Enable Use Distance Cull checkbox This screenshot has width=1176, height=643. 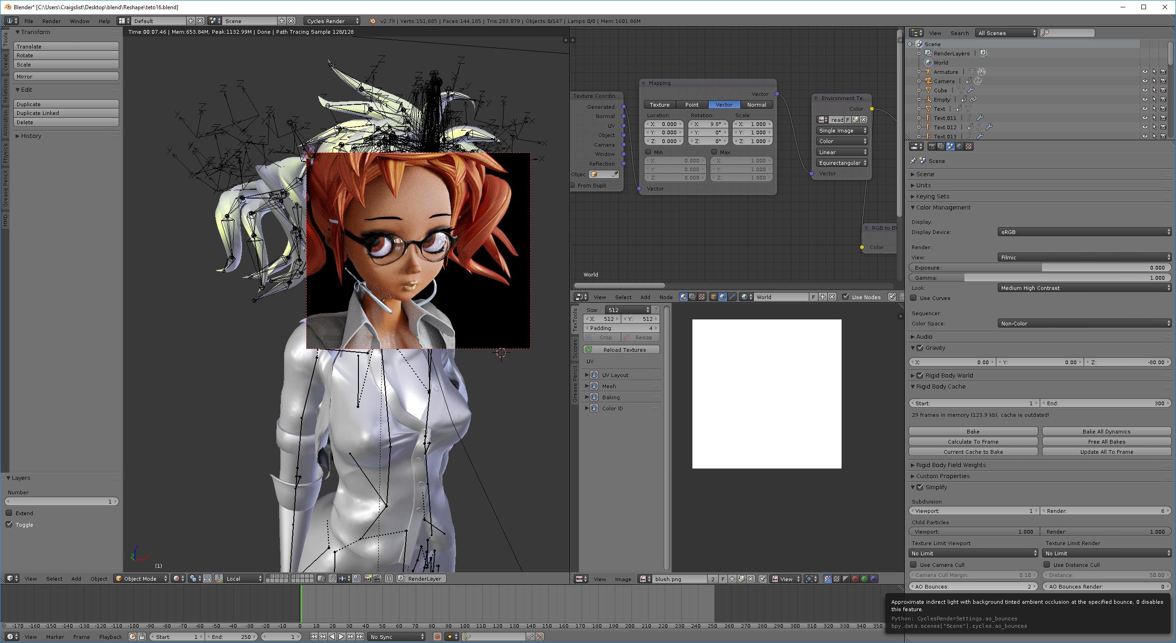tap(1047, 565)
